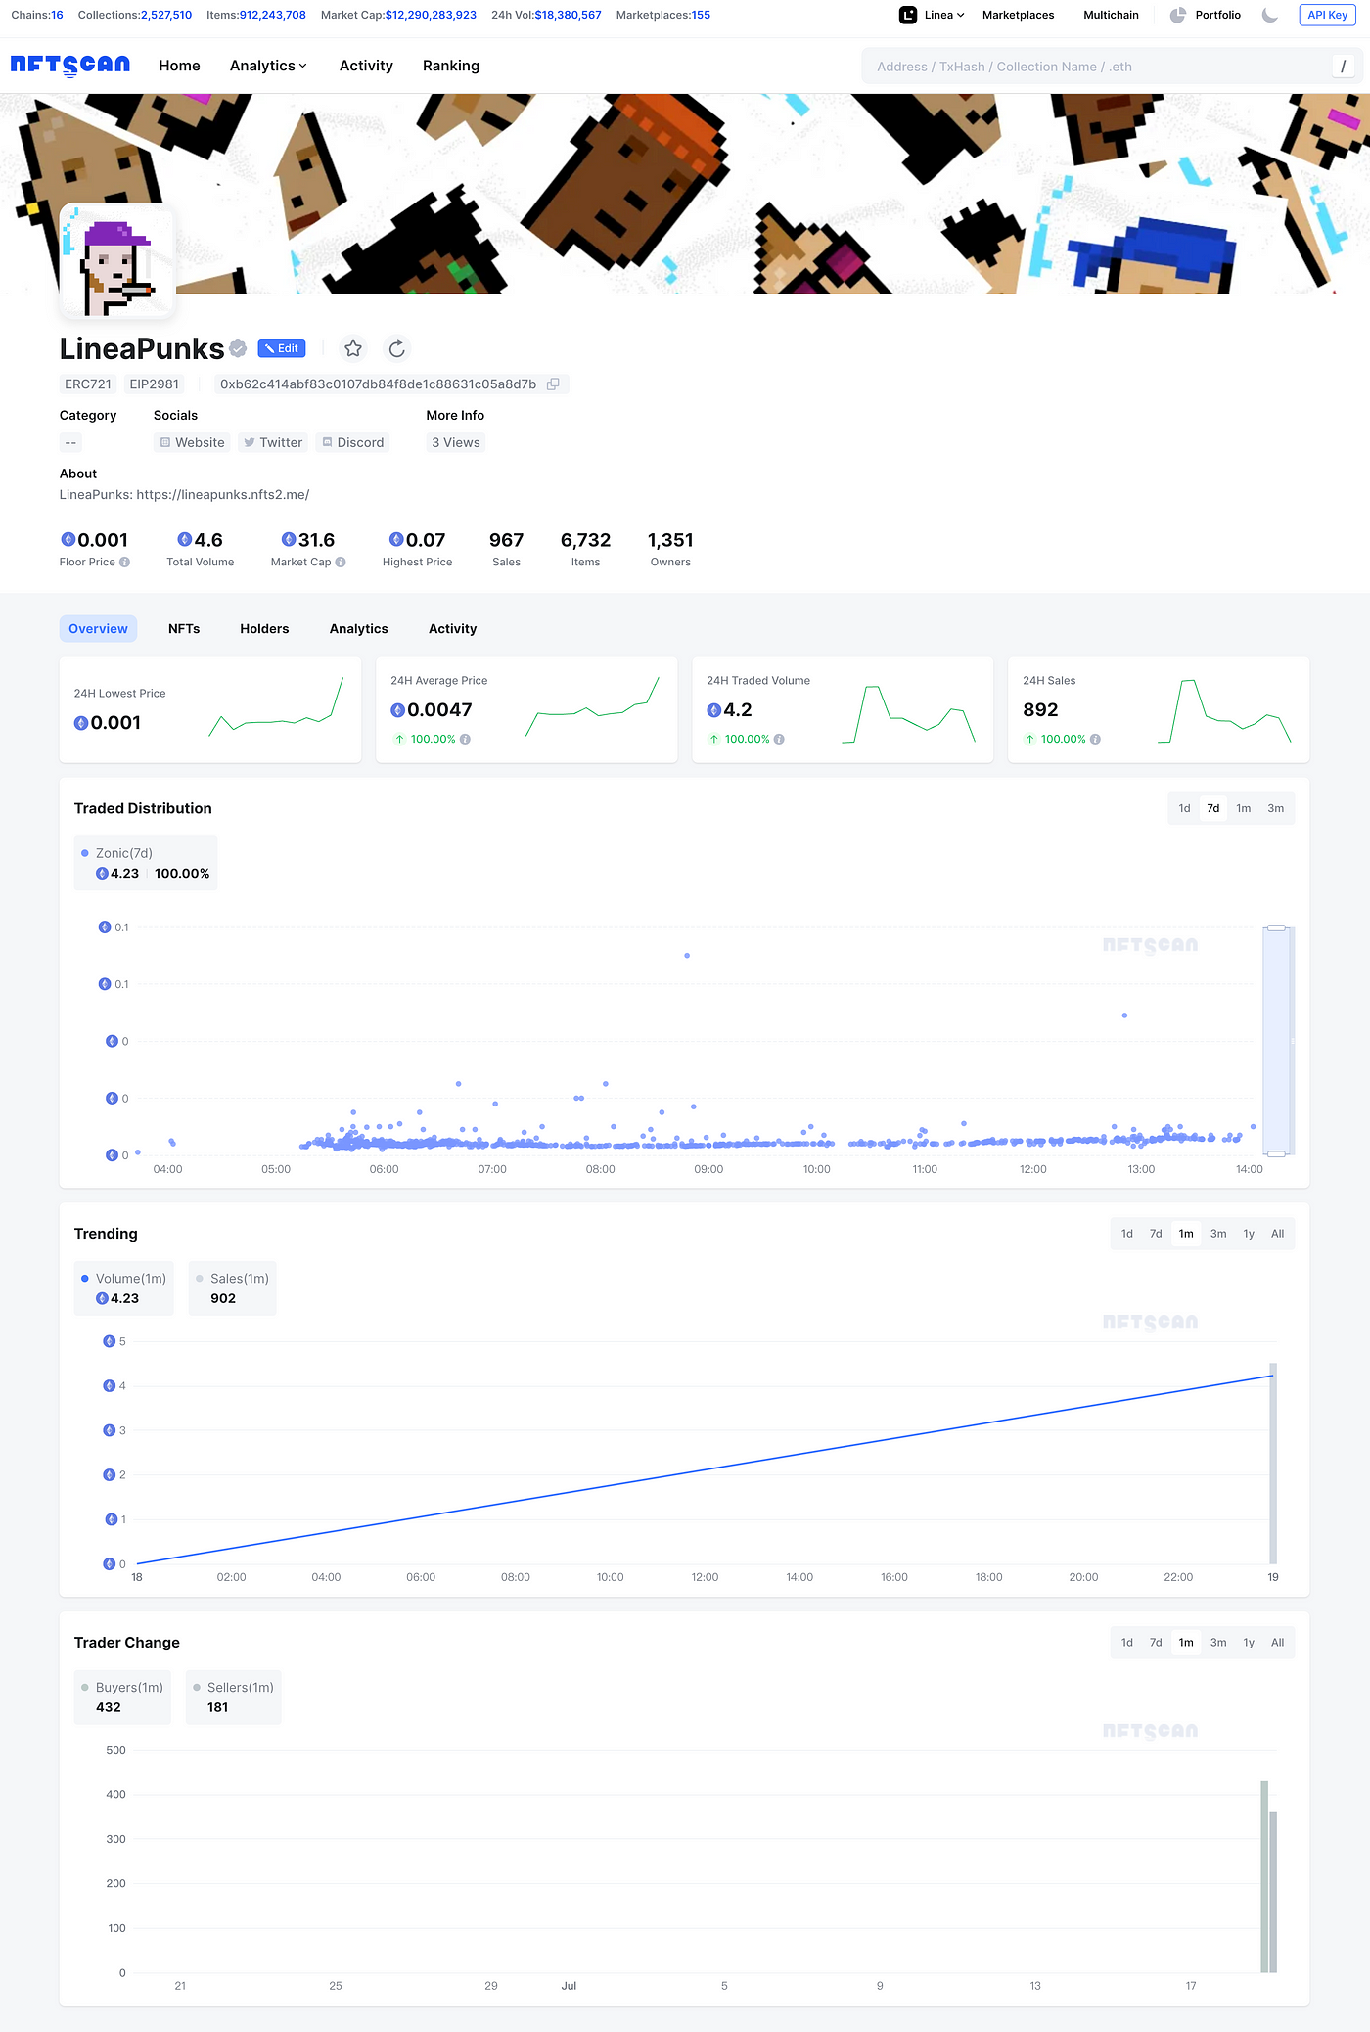Click the vertical zoom slider in Traded Distribution
This screenshot has width=1370, height=2032.
click(x=1276, y=1041)
